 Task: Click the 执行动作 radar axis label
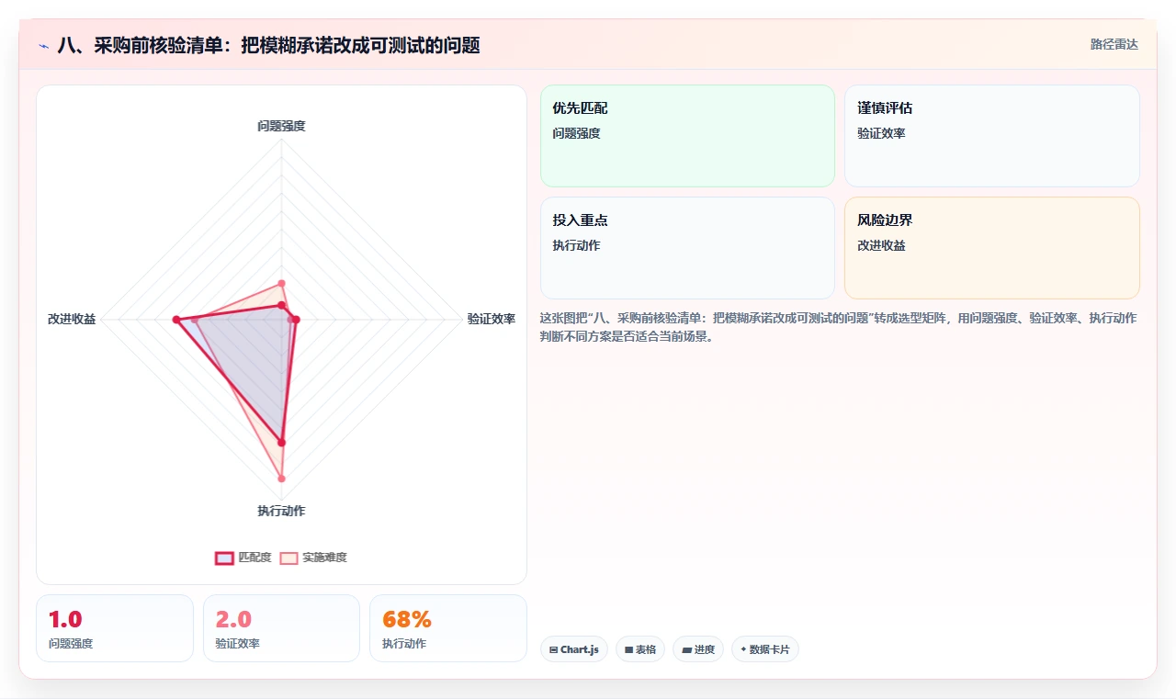pos(281,511)
